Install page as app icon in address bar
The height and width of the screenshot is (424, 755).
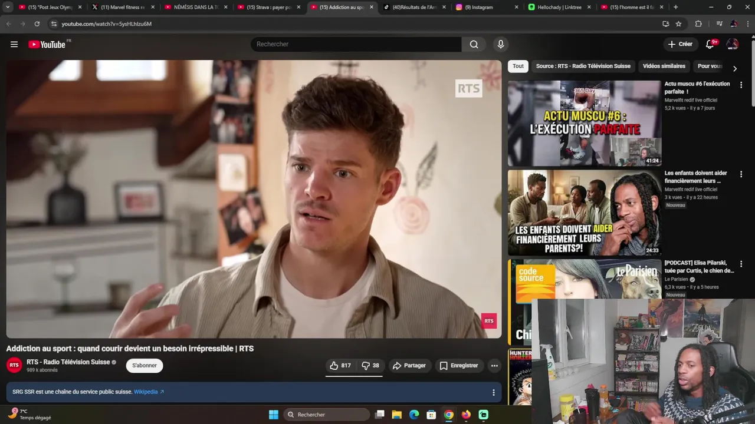[x=666, y=24]
